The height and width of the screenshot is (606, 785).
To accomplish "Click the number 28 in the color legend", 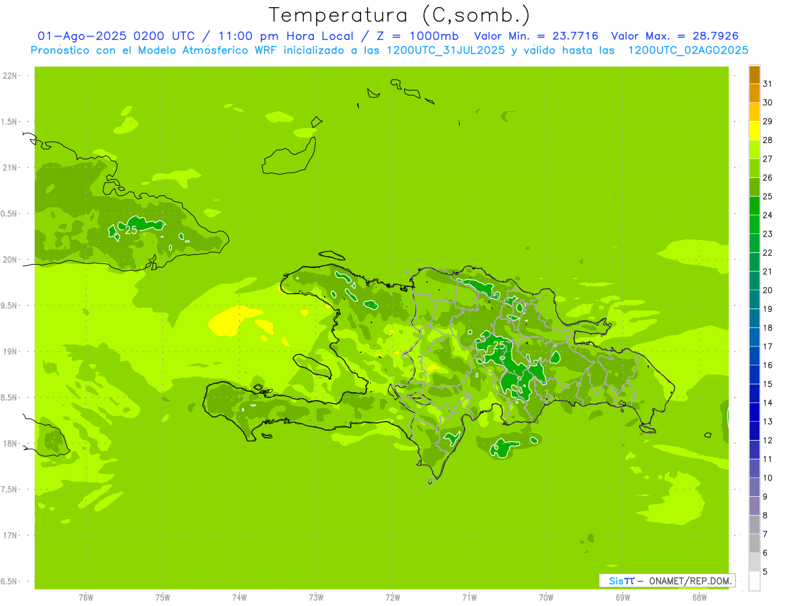I will coord(768,140).
